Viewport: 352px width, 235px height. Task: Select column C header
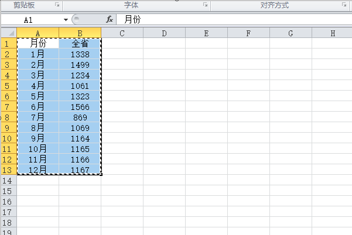[122, 33]
